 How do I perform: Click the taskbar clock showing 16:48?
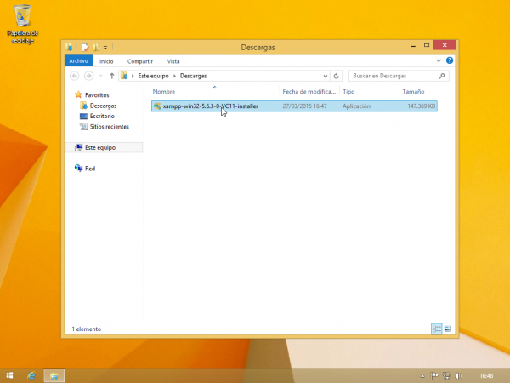pyautogui.click(x=486, y=376)
